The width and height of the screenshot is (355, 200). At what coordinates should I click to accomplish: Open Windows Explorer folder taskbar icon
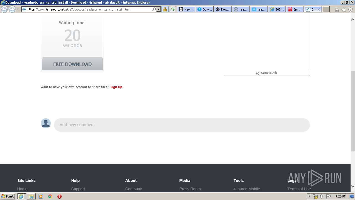(31, 196)
